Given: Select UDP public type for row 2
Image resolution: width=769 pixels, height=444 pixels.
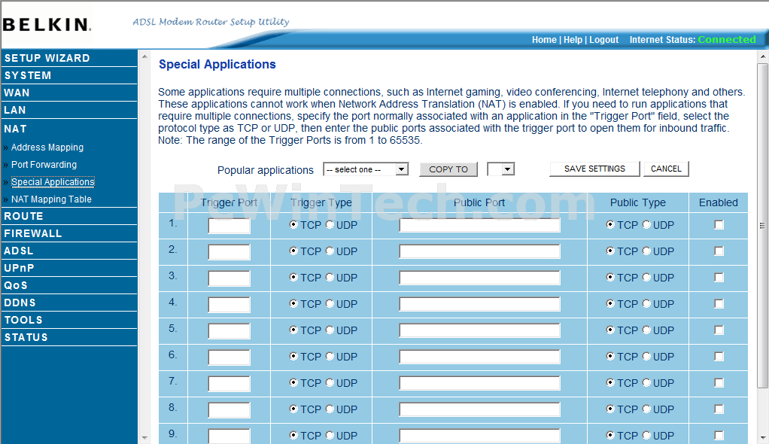Looking at the screenshot, I should (x=646, y=251).
